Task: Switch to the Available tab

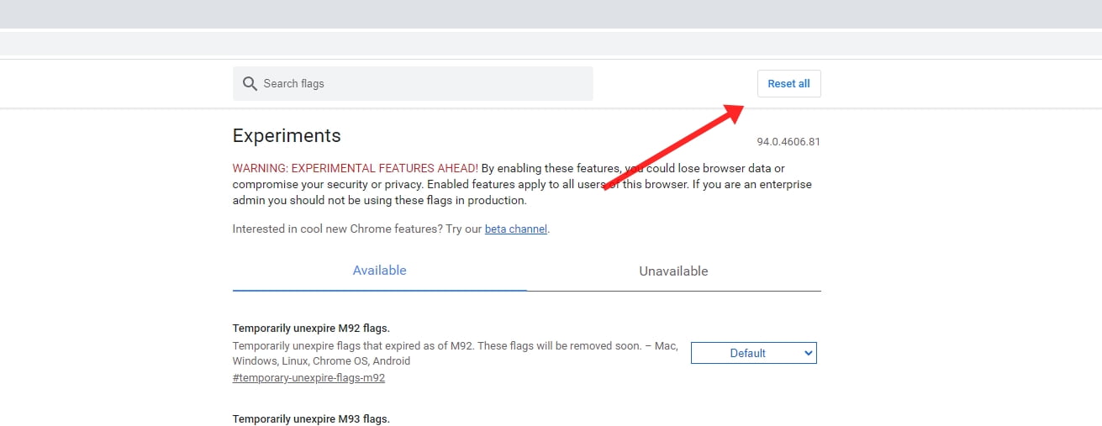Action: [x=379, y=271]
